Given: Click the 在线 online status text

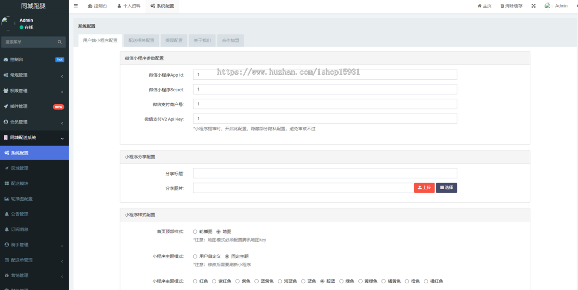Looking at the screenshot, I should click(29, 27).
